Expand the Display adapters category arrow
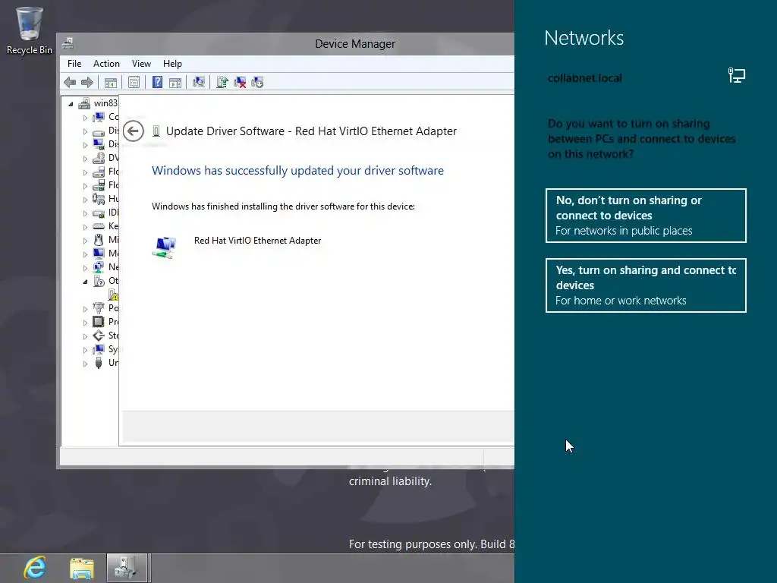Screen dimensions: 777x583 pos(85,145)
